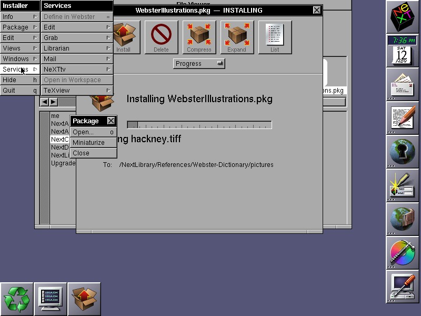Click the color wheel icon in dock
The image size is (421, 316).
pos(403,253)
